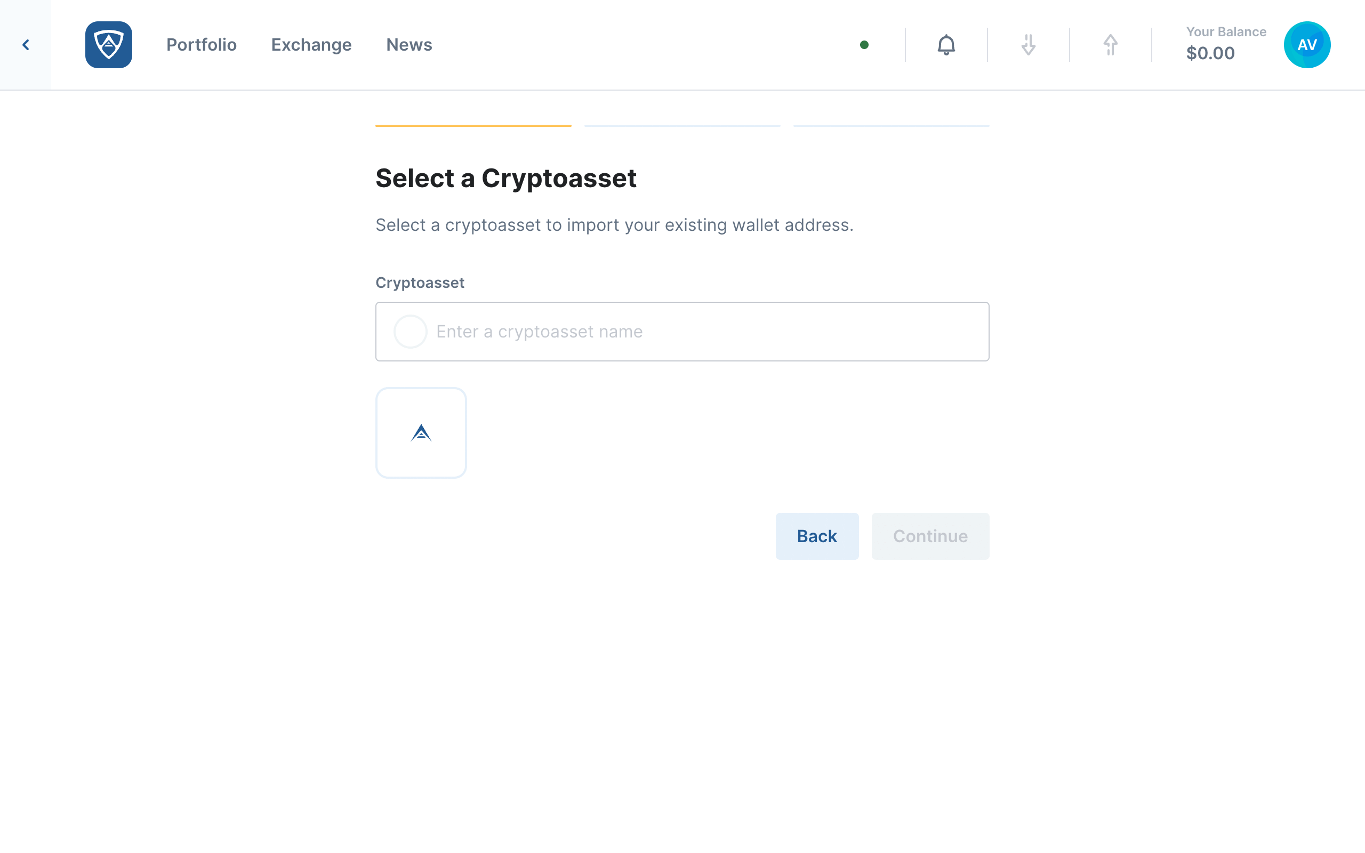This screenshot has height=853, width=1365.
Task: Go to the Portfolio page
Action: click(202, 45)
